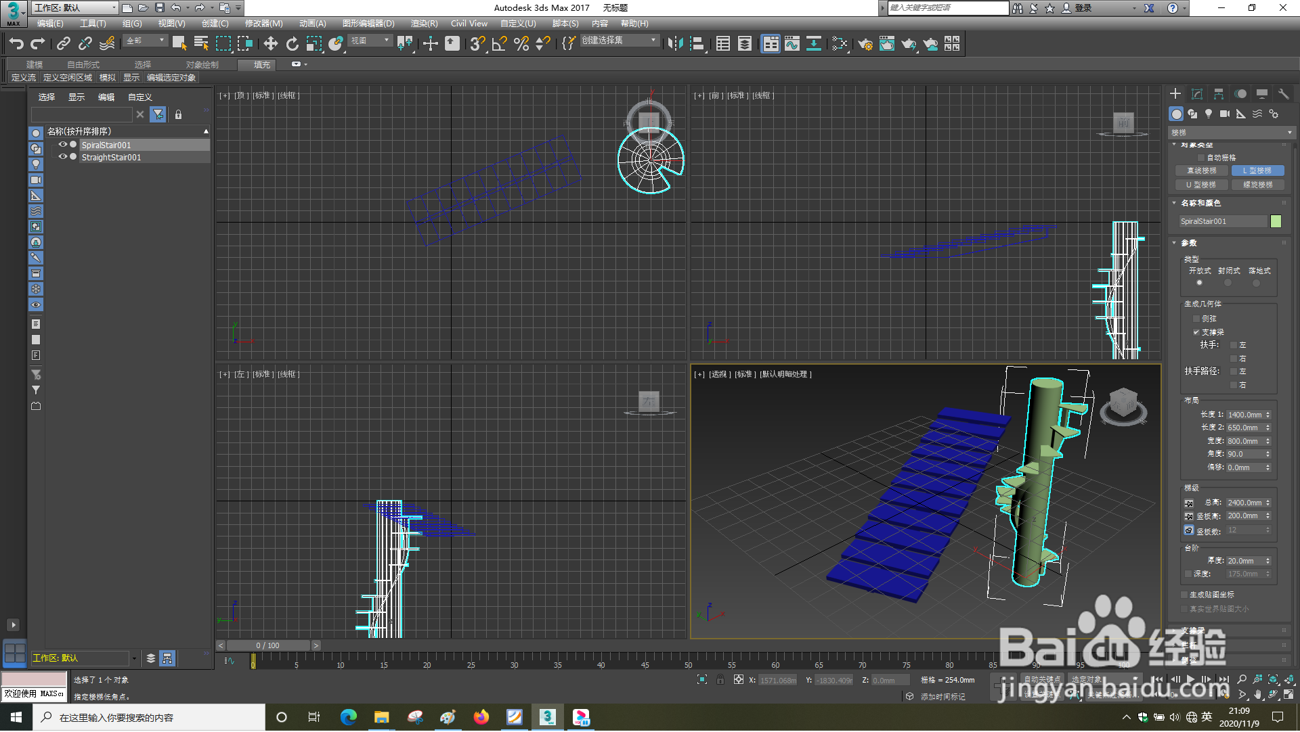Viewport: 1300px width, 732px height.
Task: Click the Select and Link tool
Action: point(63,44)
